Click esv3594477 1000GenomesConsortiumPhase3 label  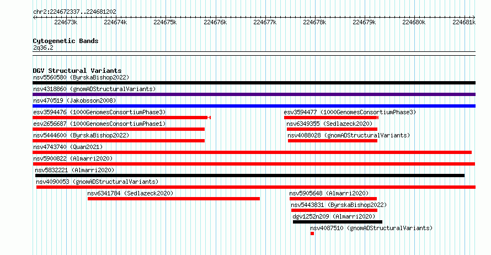[x=350, y=112]
